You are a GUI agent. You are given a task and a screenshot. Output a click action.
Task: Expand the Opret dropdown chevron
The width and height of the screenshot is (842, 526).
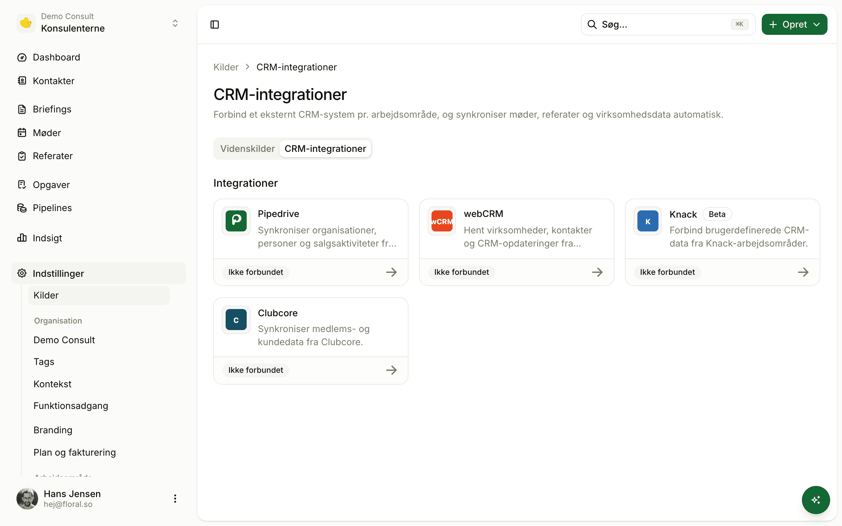click(817, 24)
